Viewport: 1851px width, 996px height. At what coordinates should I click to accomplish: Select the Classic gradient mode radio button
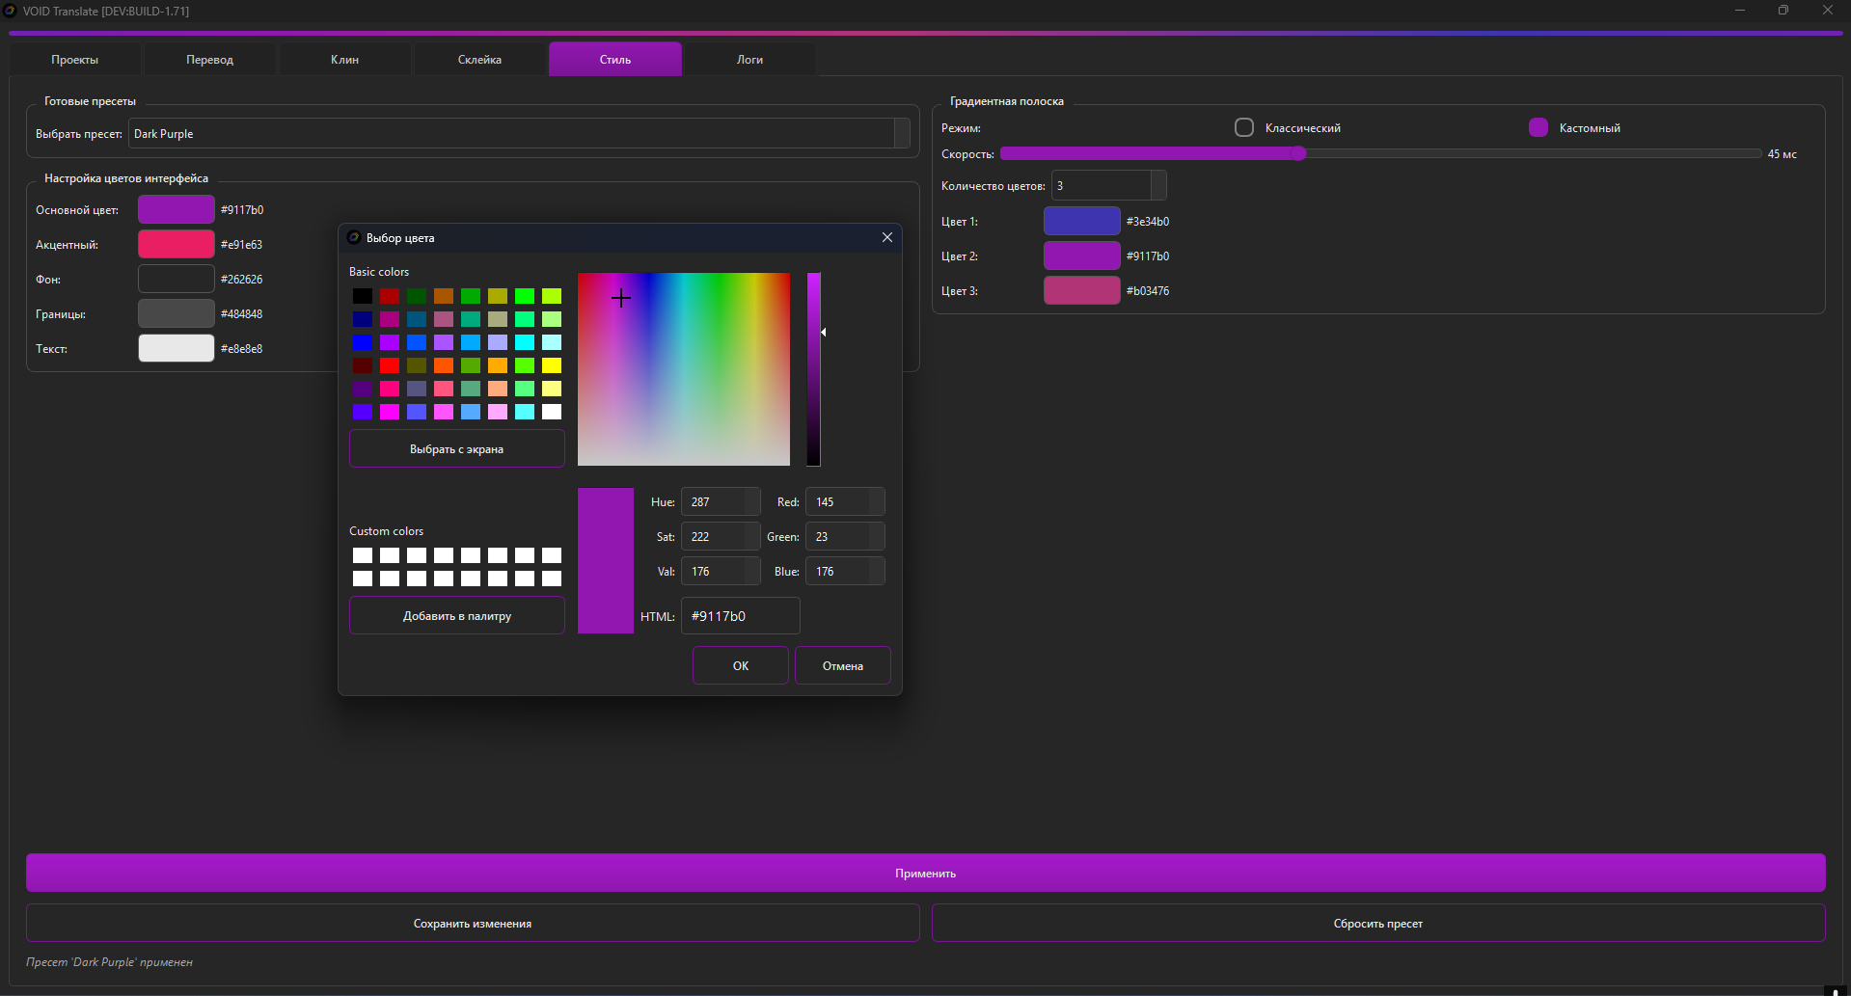[1244, 127]
